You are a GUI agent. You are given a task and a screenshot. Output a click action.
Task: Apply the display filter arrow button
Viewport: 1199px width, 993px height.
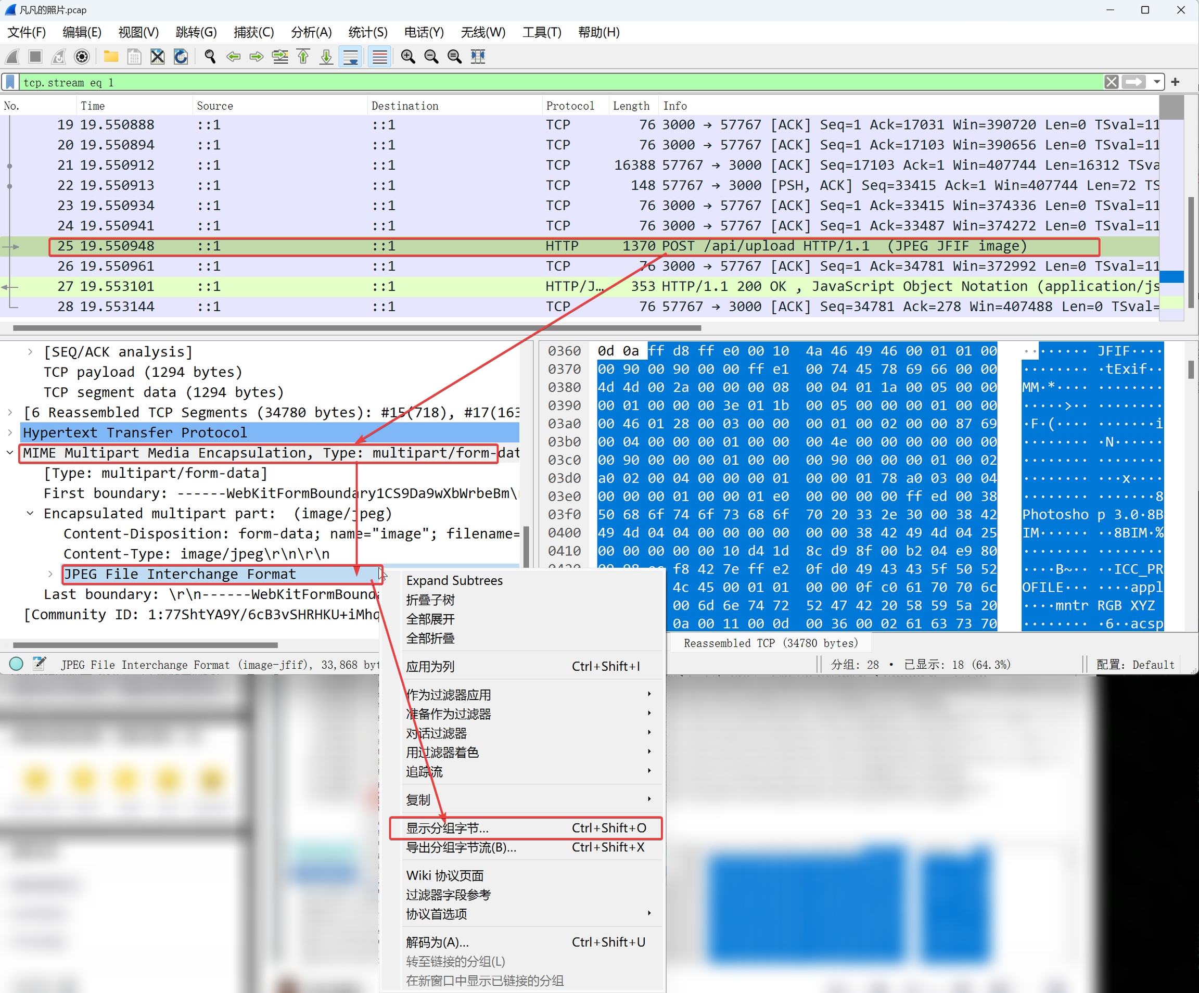[x=1134, y=82]
